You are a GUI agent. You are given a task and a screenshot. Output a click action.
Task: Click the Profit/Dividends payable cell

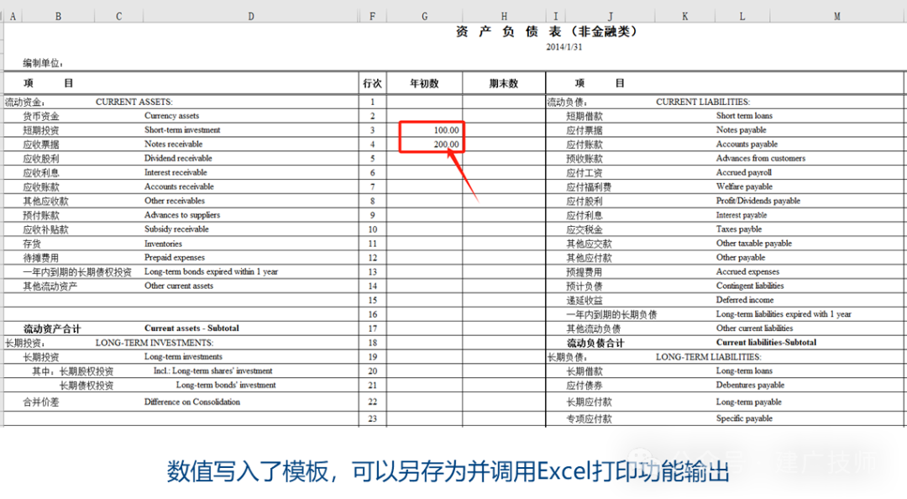point(758,201)
